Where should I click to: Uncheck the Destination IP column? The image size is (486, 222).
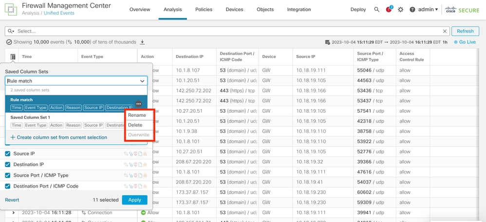tap(8, 165)
